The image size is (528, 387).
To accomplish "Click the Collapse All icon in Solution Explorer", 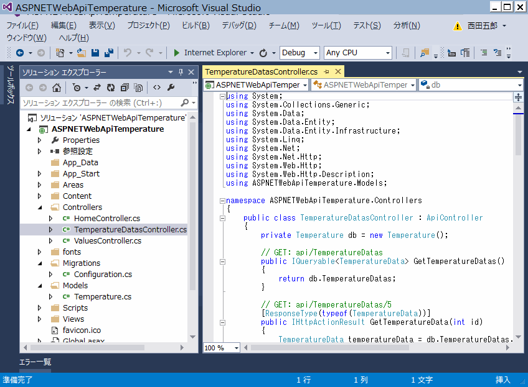I will [x=125, y=88].
